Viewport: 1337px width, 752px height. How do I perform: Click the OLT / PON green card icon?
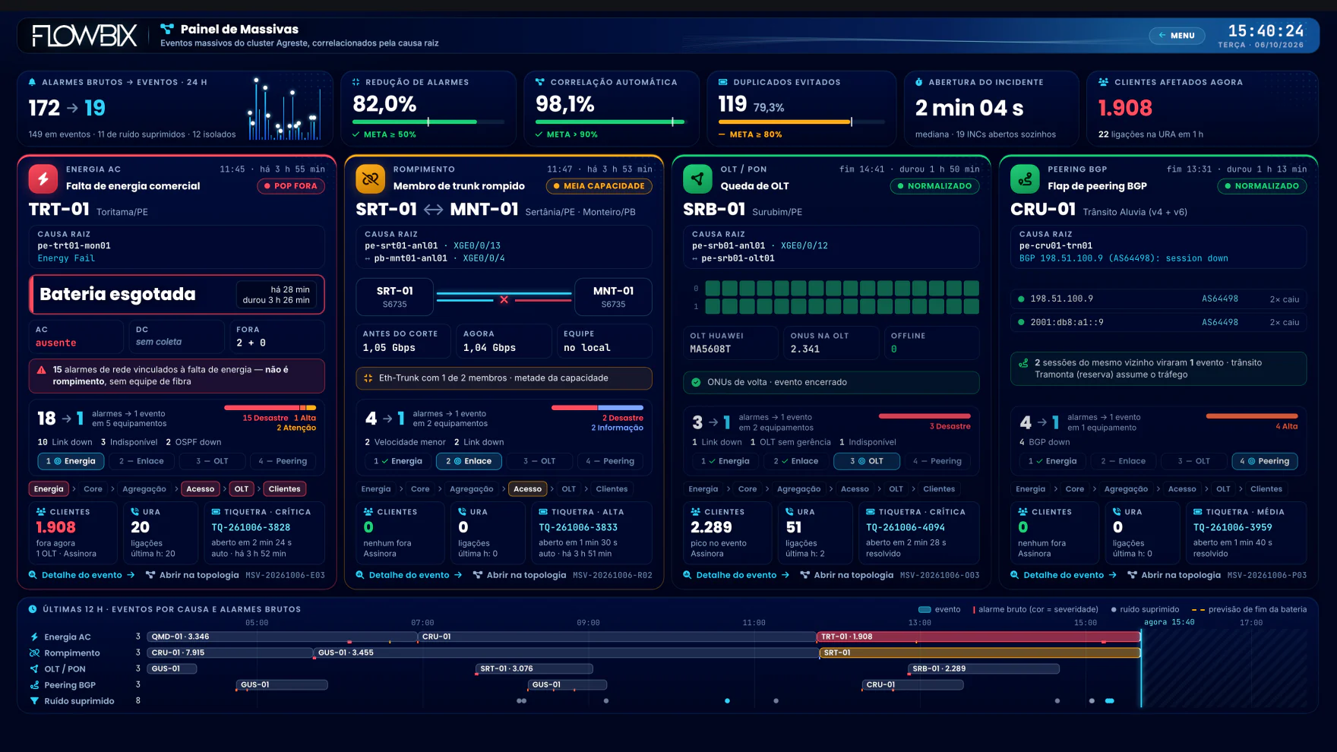[697, 179]
